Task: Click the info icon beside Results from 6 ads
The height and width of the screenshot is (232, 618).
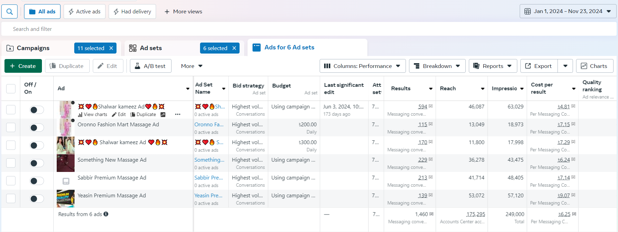Action: point(106,214)
